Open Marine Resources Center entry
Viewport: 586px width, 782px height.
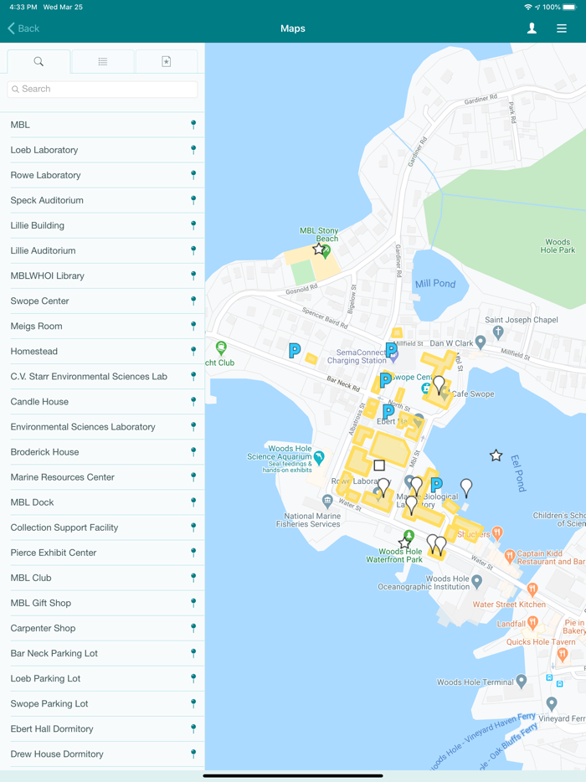[102, 477]
